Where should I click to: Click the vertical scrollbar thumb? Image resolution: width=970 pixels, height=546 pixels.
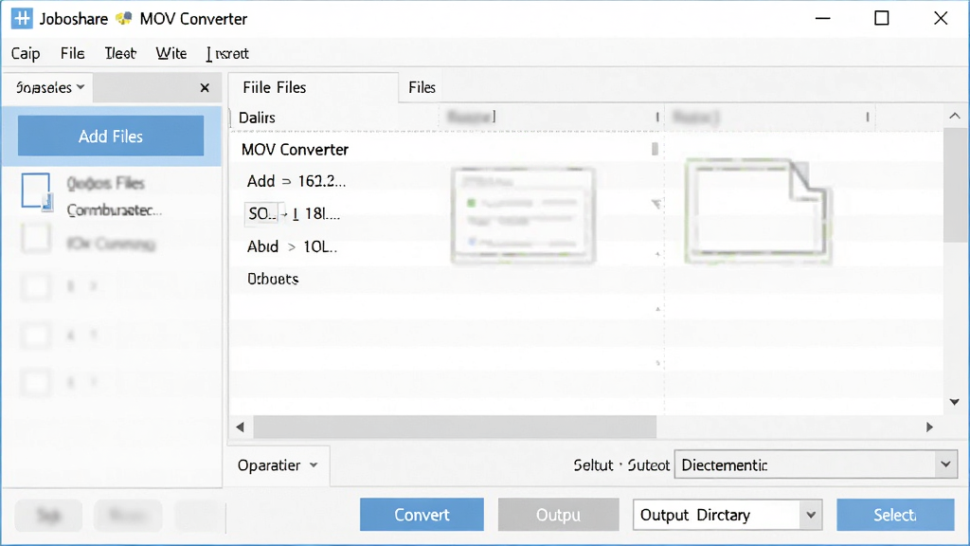pos(955,186)
